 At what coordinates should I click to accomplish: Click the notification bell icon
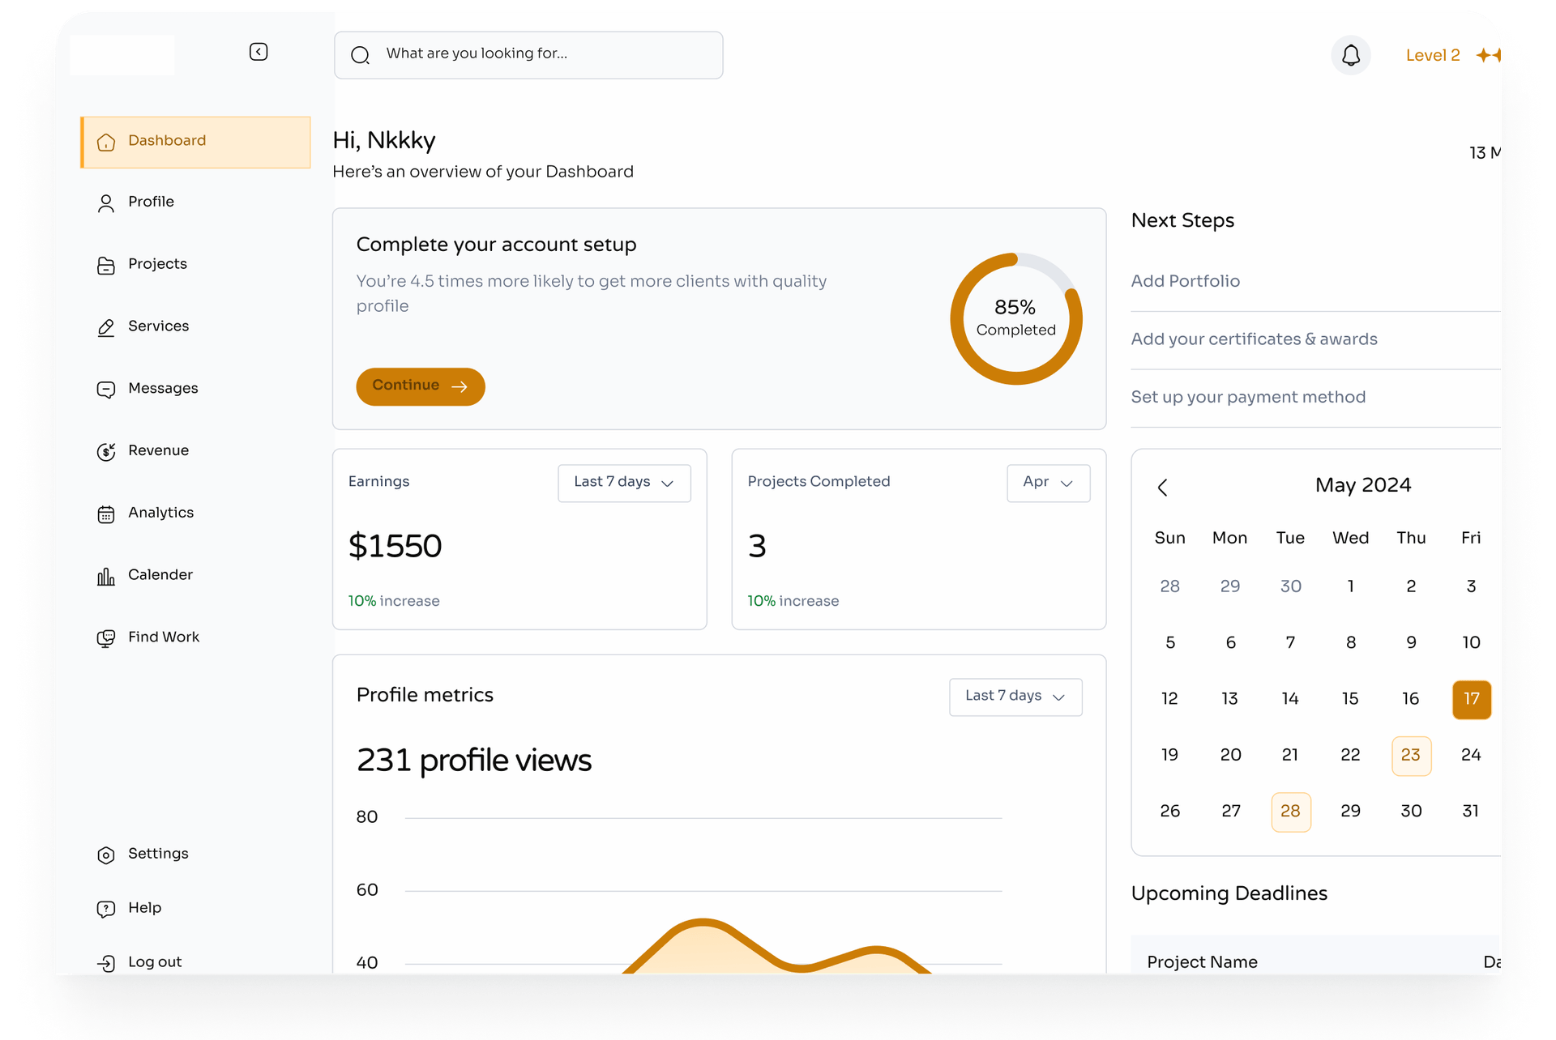1352,53
